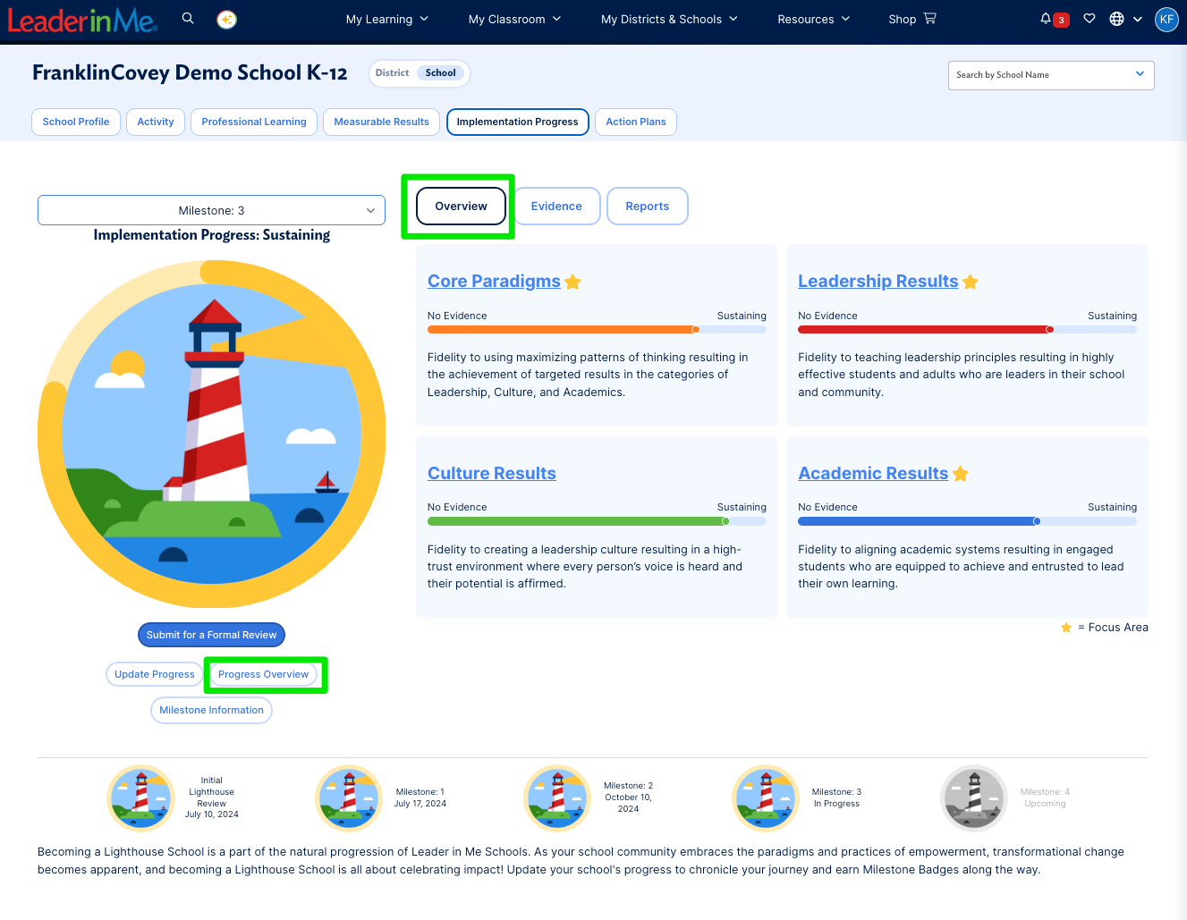Open the Milestone: 3 dropdown
This screenshot has width=1187, height=920.
(x=211, y=210)
